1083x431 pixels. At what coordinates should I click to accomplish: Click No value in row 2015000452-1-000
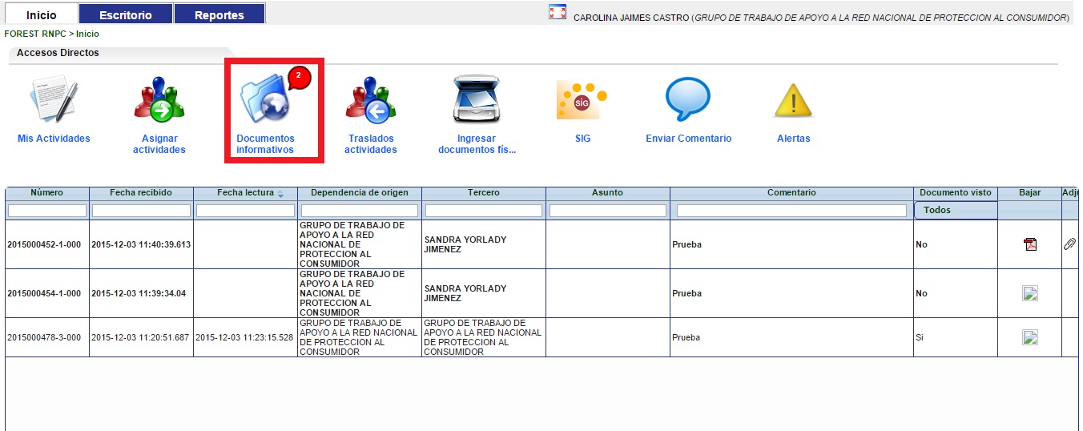click(921, 244)
